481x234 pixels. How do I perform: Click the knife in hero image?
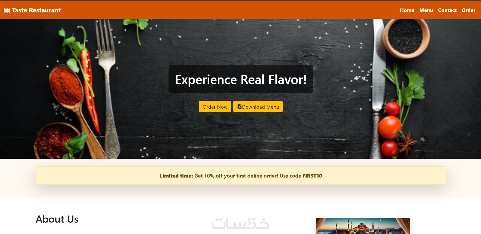(x=378, y=89)
